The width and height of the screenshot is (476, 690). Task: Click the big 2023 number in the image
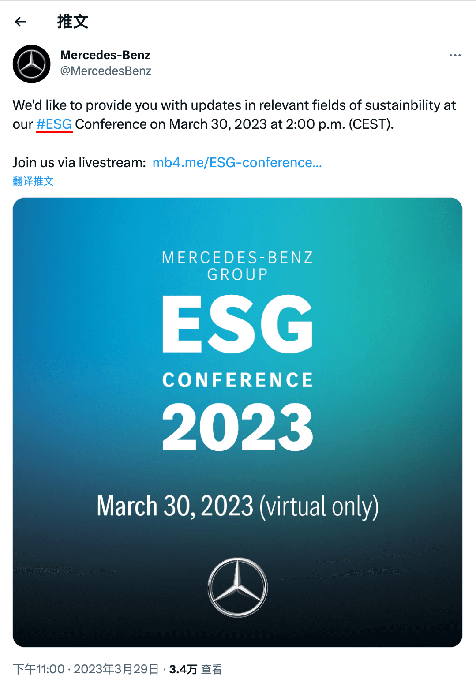(x=238, y=427)
